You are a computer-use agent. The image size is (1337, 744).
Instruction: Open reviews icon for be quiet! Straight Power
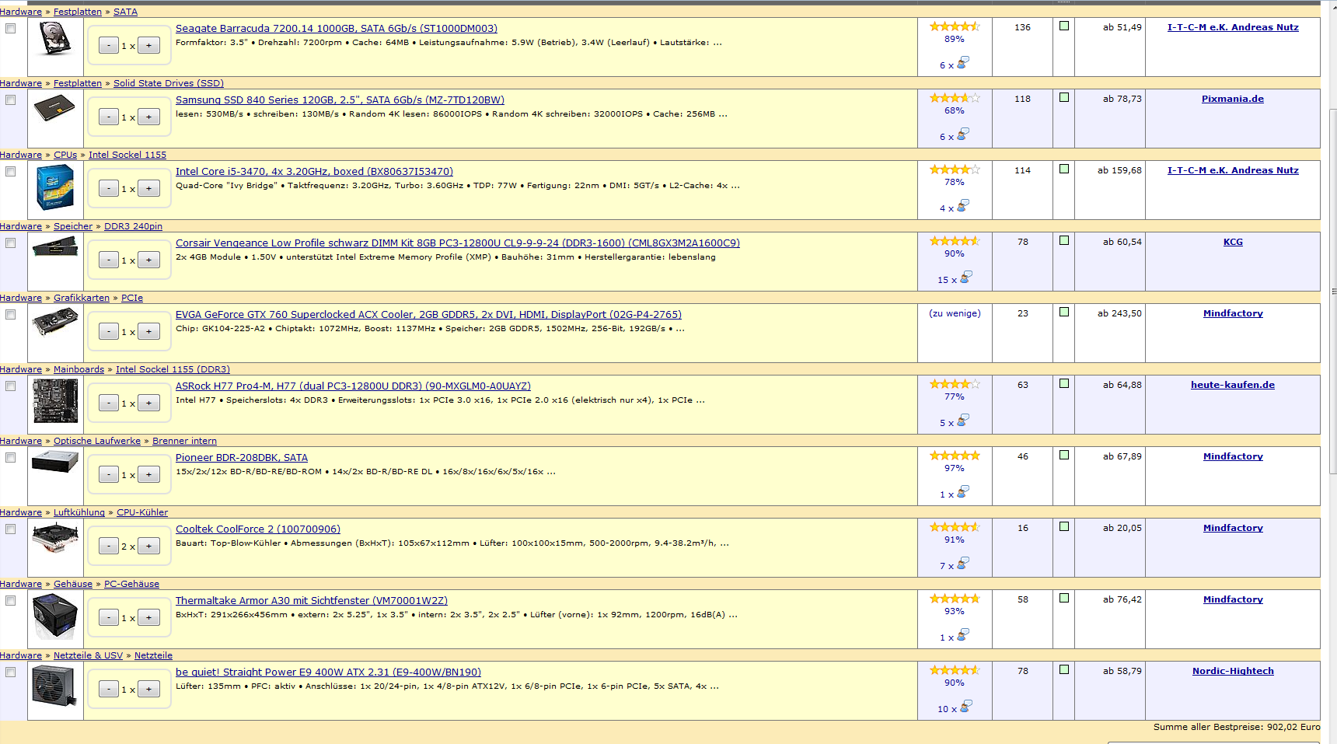(x=966, y=706)
